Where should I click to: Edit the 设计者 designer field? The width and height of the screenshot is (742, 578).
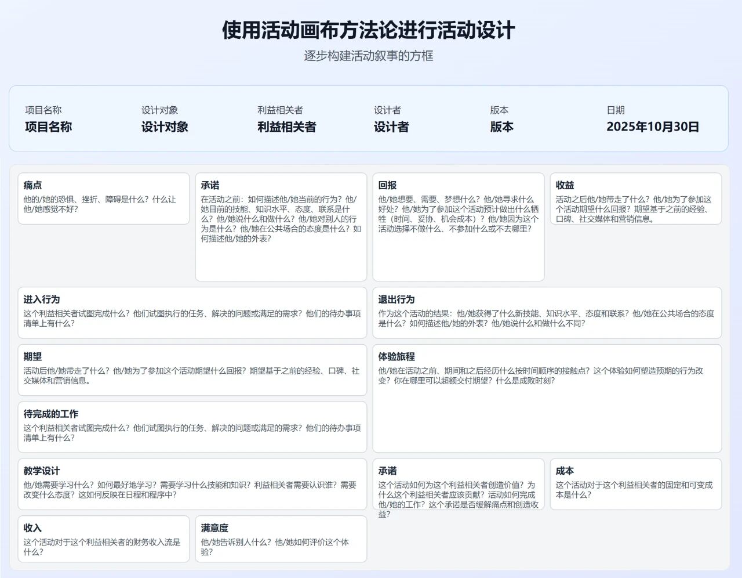(x=390, y=127)
